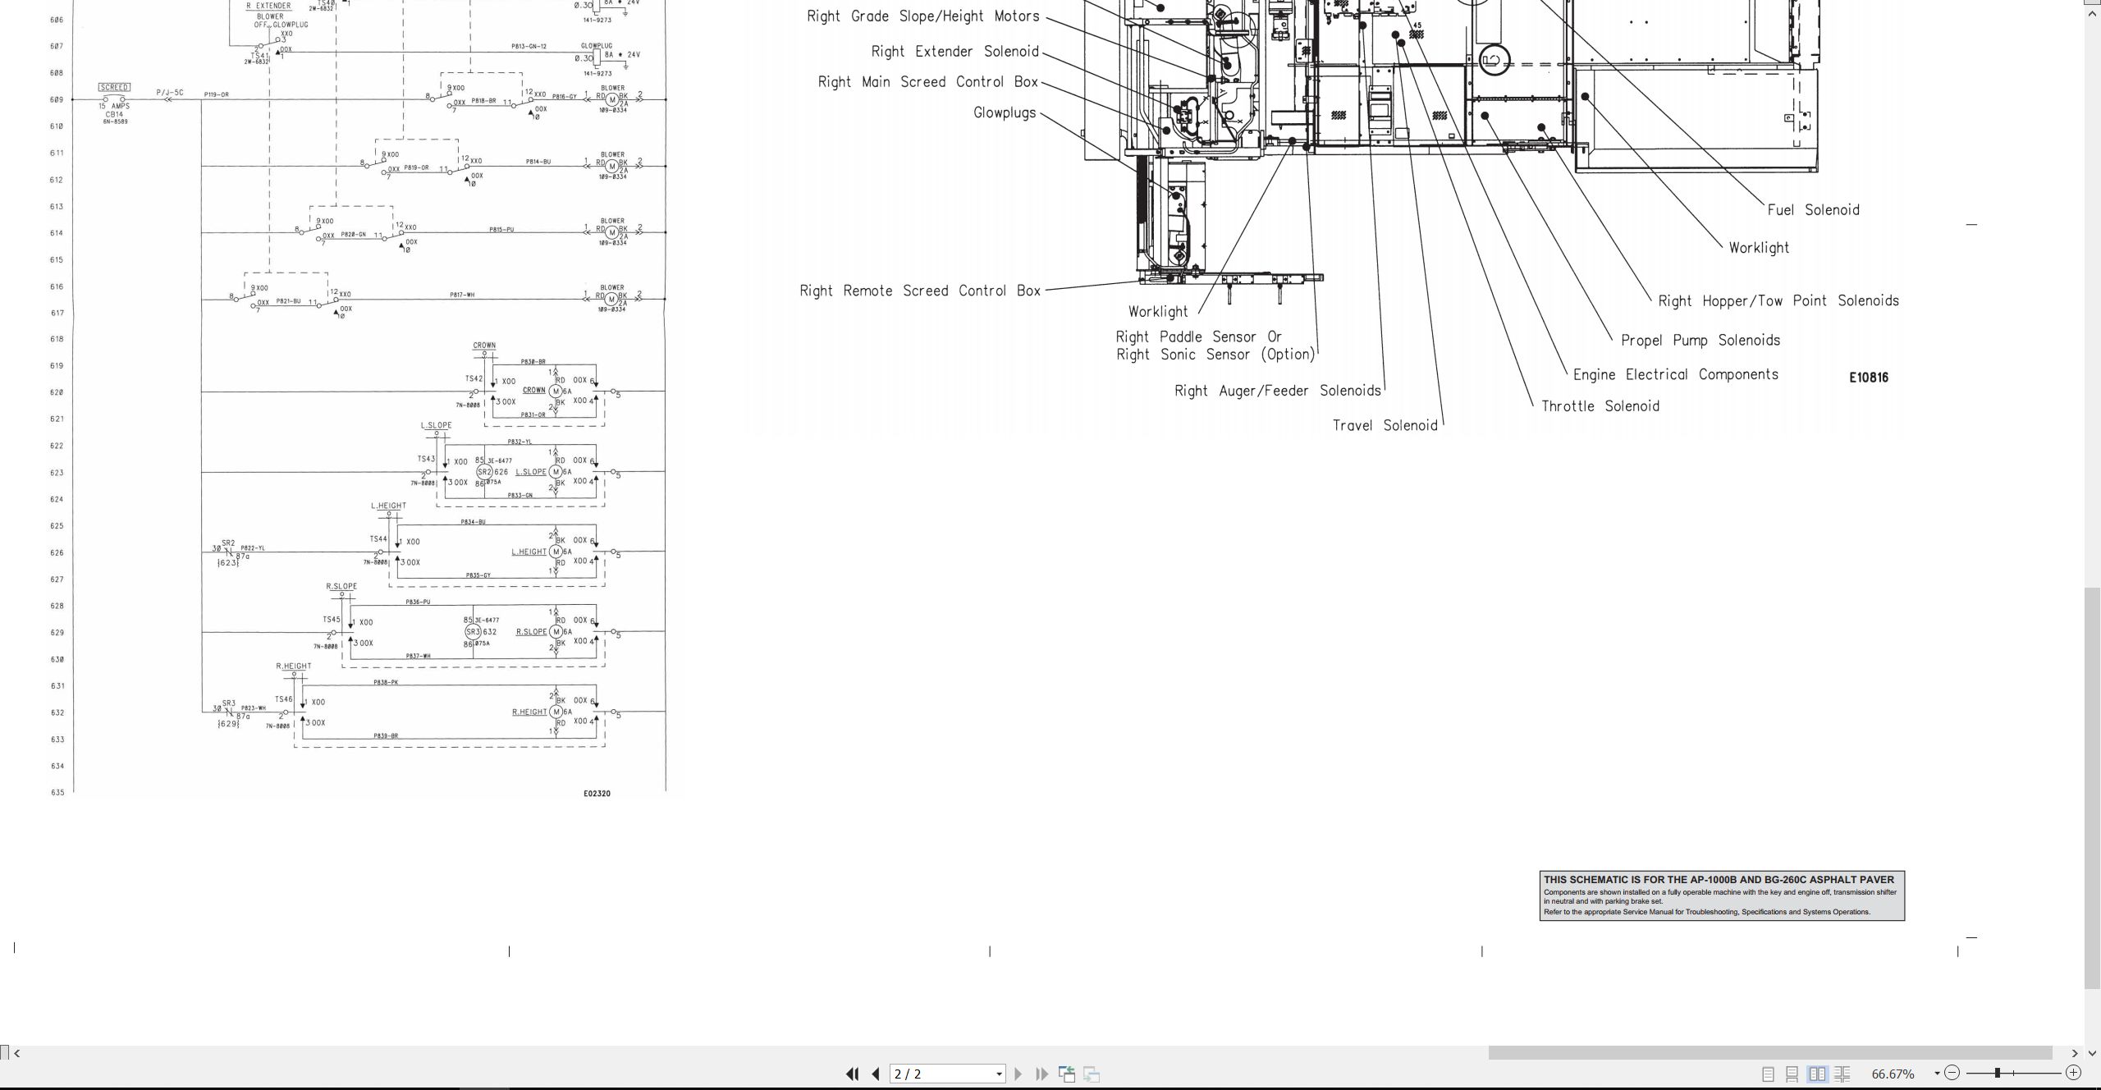Click the E02320 schematic number
Viewport: 2101px width, 1090px height.
[x=597, y=794]
